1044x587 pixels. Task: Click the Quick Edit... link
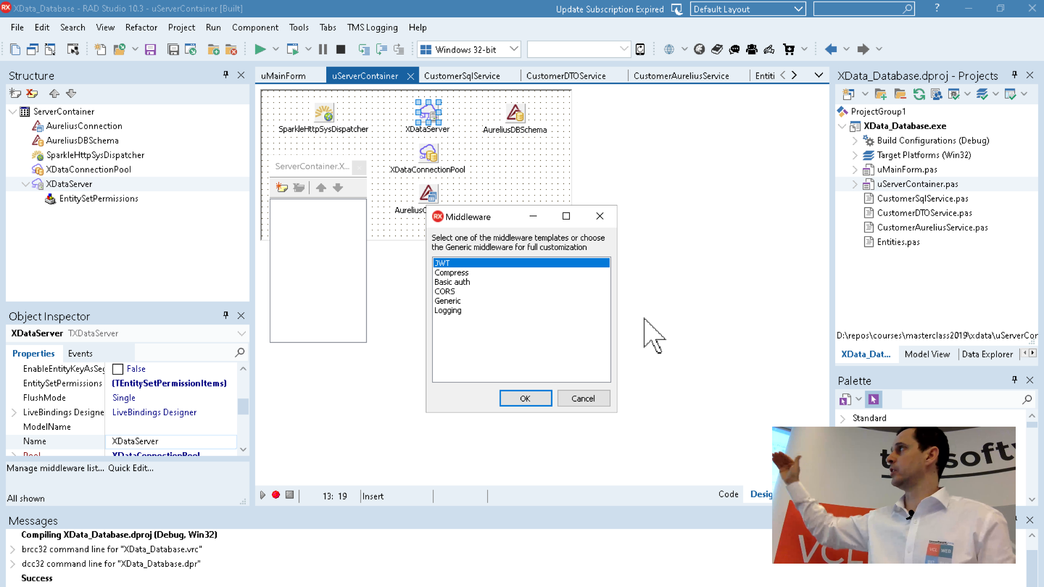(130, 468)
